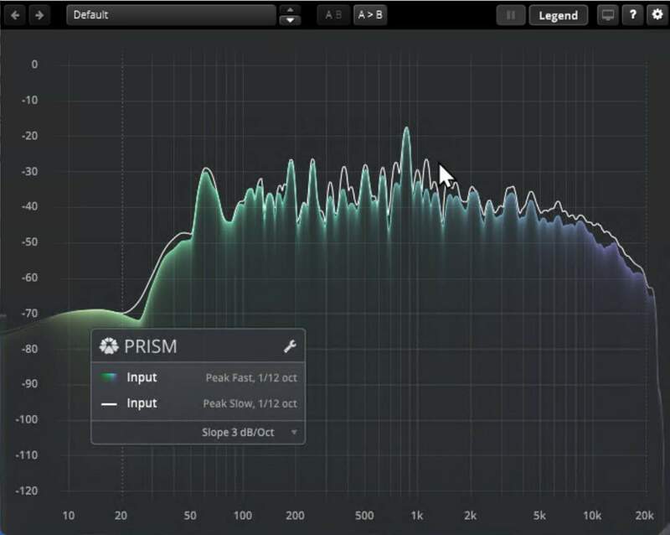Open the wrench settings in PRISM legend
The height and width of the screenshot is (535, 670).
click(x=290, y=346)
